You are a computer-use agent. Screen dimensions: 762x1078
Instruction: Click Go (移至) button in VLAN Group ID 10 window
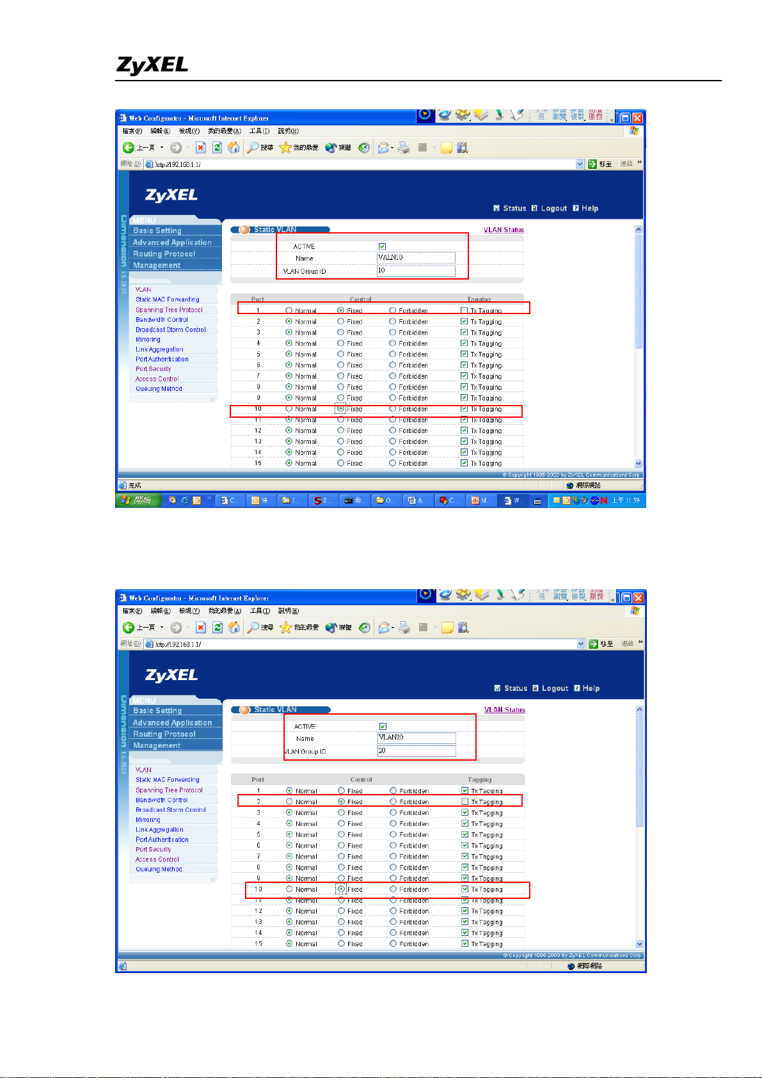click(x=600, y=164)
